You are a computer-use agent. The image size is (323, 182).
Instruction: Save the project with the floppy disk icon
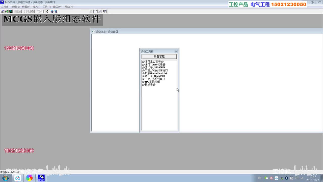pos(11,11)
